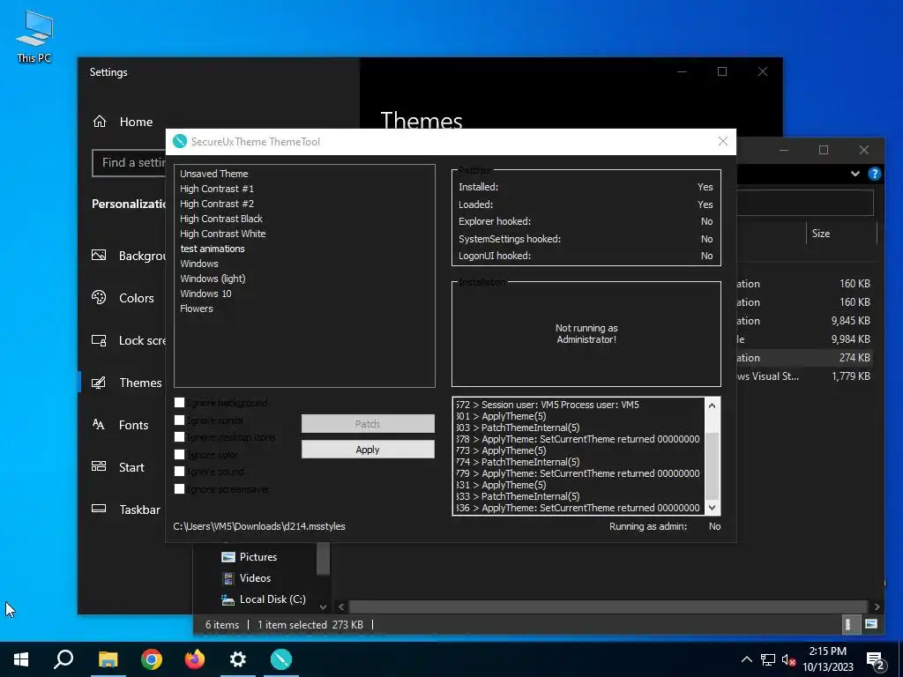Enable Ignore desktop icons checkbox
The height and width of the screenshot is (677, 903).
click(x=180, y=437)
